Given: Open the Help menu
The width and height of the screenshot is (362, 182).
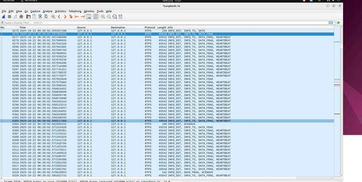Looking at the screenshot, I should tap(109, 11).
